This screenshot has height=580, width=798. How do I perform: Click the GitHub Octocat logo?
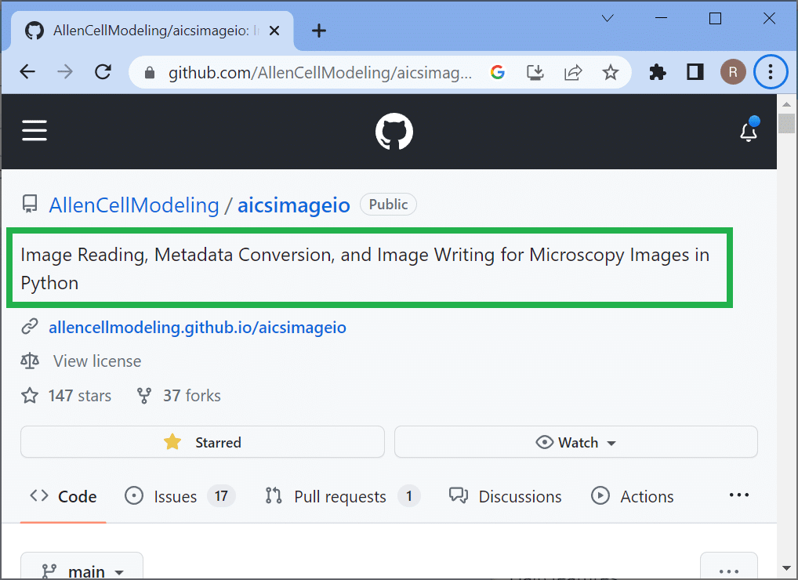point(394,132)
